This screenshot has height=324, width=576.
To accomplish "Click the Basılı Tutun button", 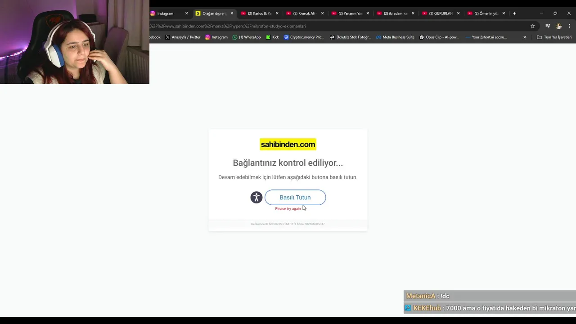I will click(x=295, y=198).
